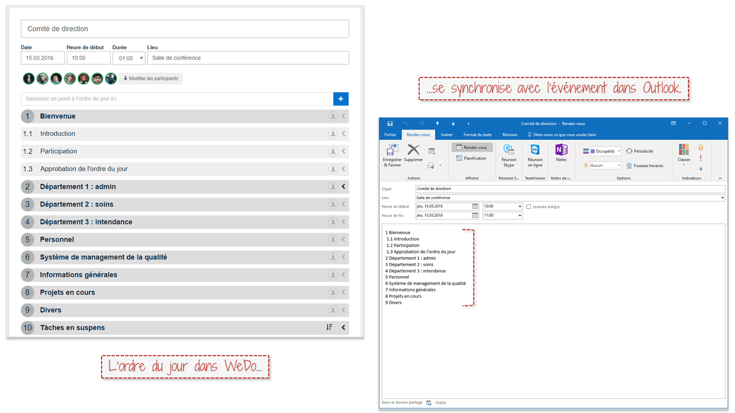Open the start time 10:00 dropdown in Outlook

point(520,206)
